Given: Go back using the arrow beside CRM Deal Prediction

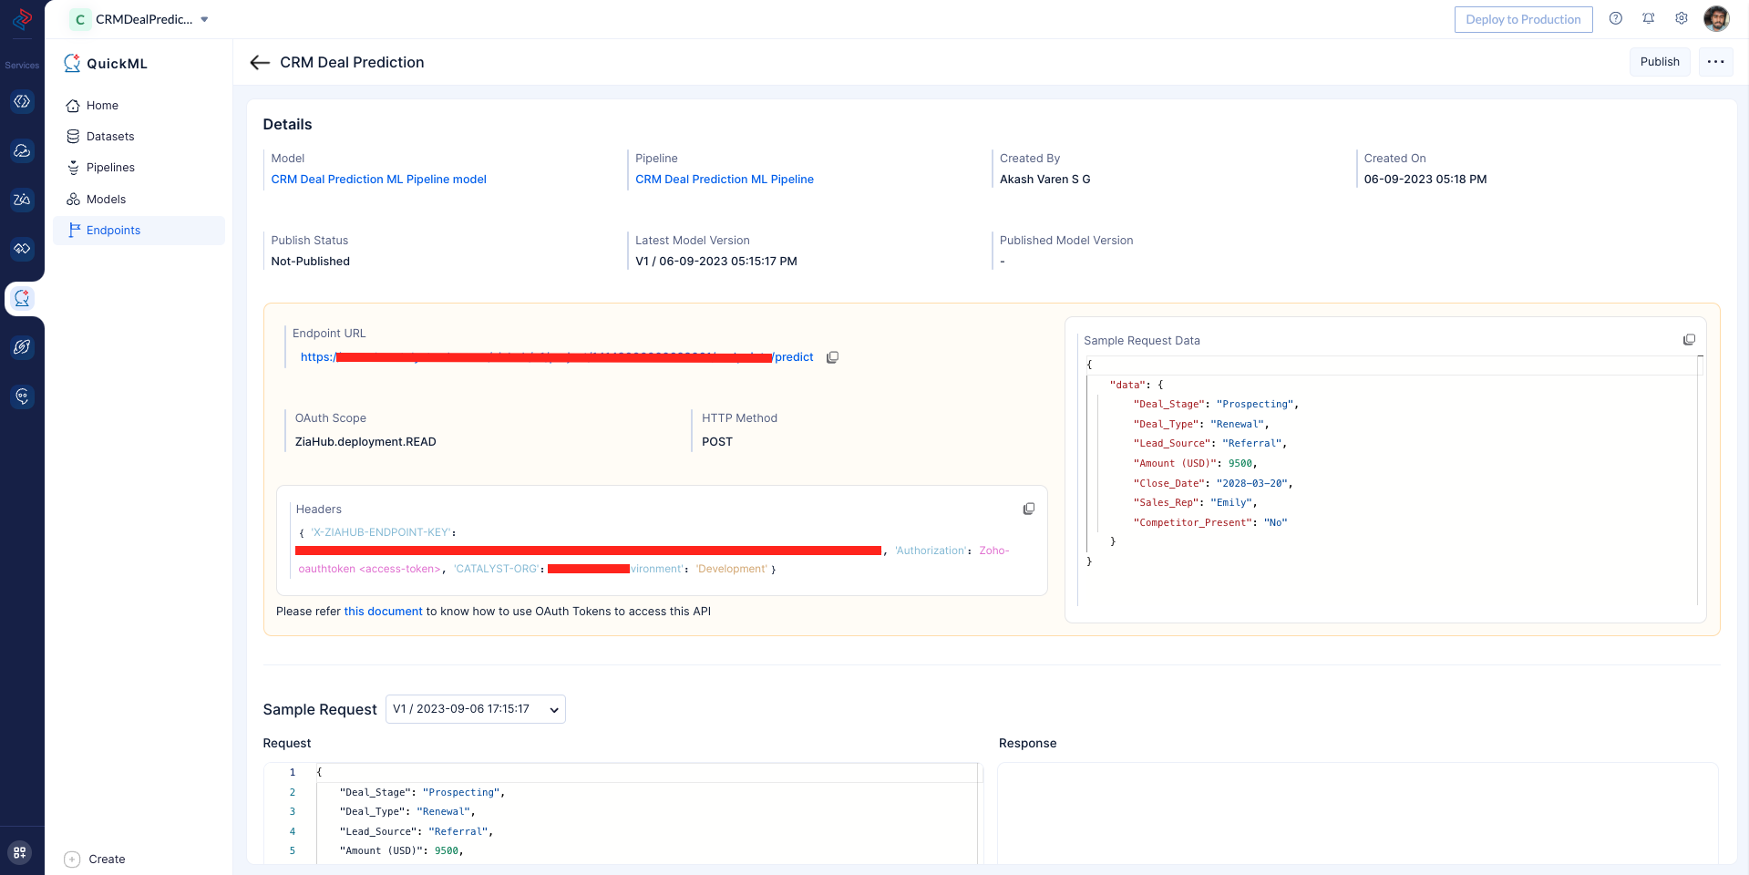Looking at the screenshot, I should 260,62.
